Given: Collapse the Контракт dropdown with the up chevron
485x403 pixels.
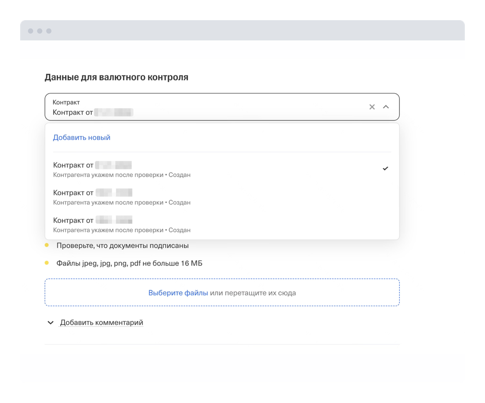Looking at the screenshot, I should click(x=386, y=107).
